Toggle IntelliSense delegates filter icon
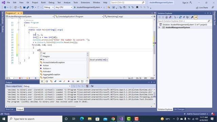Image resolution: width=217 pixels, height=122 pixels. tap(68, 81)
